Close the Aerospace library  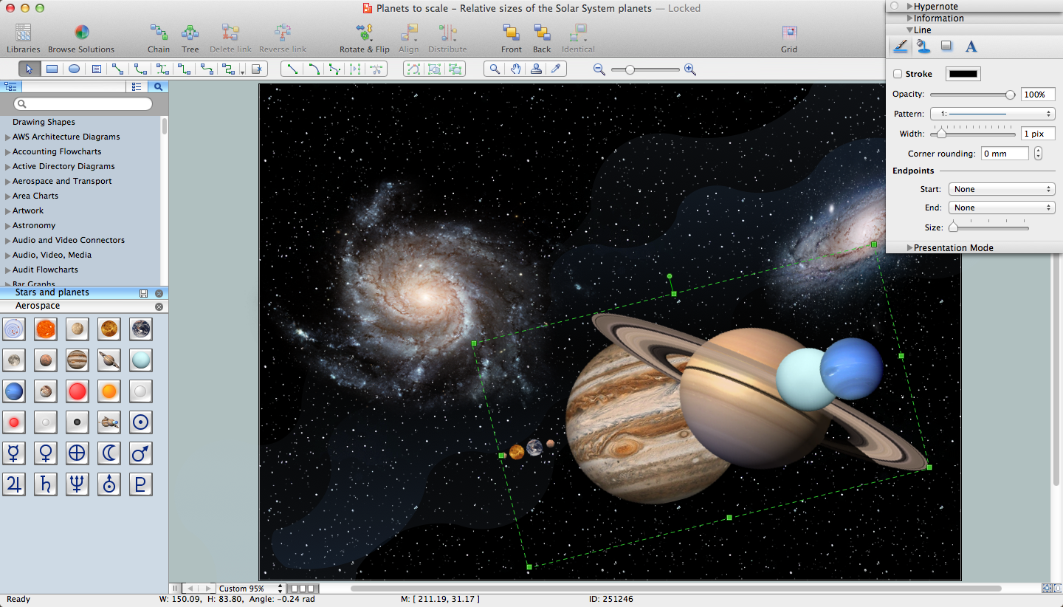(159, 306)
